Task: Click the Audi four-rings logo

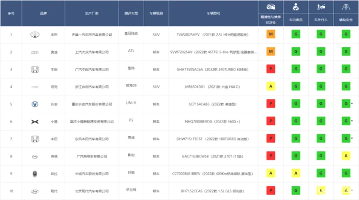Action: [x=35, y=53]
